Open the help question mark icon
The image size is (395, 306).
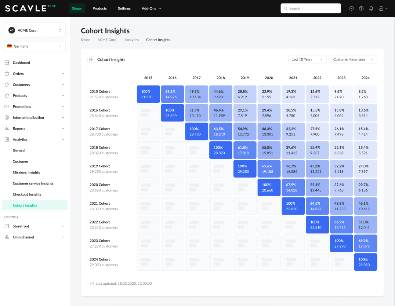click(361, 8)
